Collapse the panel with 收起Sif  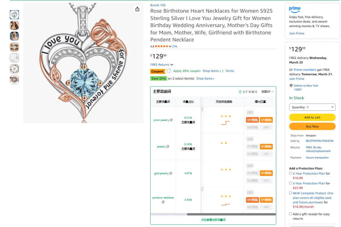coord(267,92)
